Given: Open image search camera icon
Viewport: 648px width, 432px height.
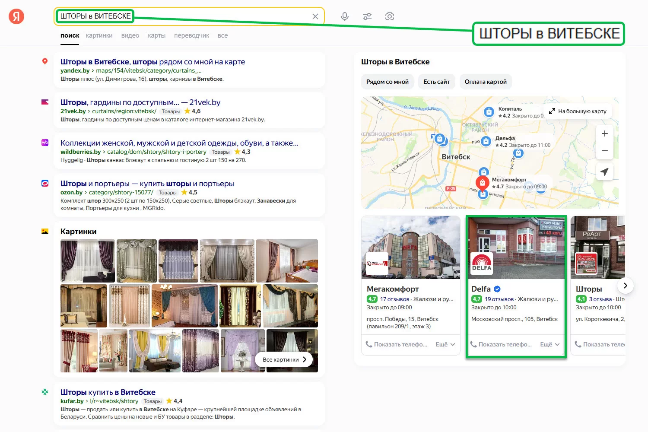Looking at the screenshot, I should [389, 16].
